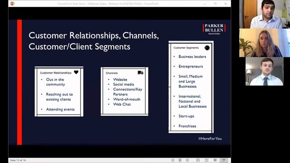Open the slide menu icon between the arrows
The width and height of the screenshot is (290, 163).
coord(180,160)
